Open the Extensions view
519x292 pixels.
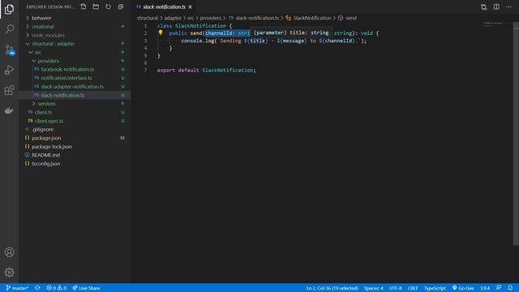9,90
